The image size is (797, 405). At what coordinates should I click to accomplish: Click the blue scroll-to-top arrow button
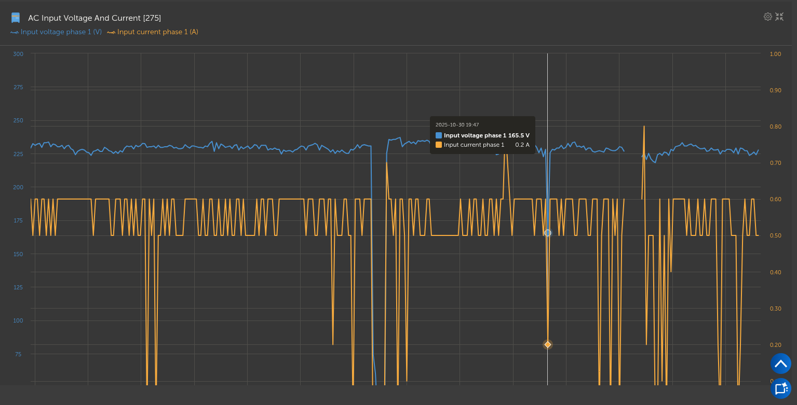(x=780, y=364)
